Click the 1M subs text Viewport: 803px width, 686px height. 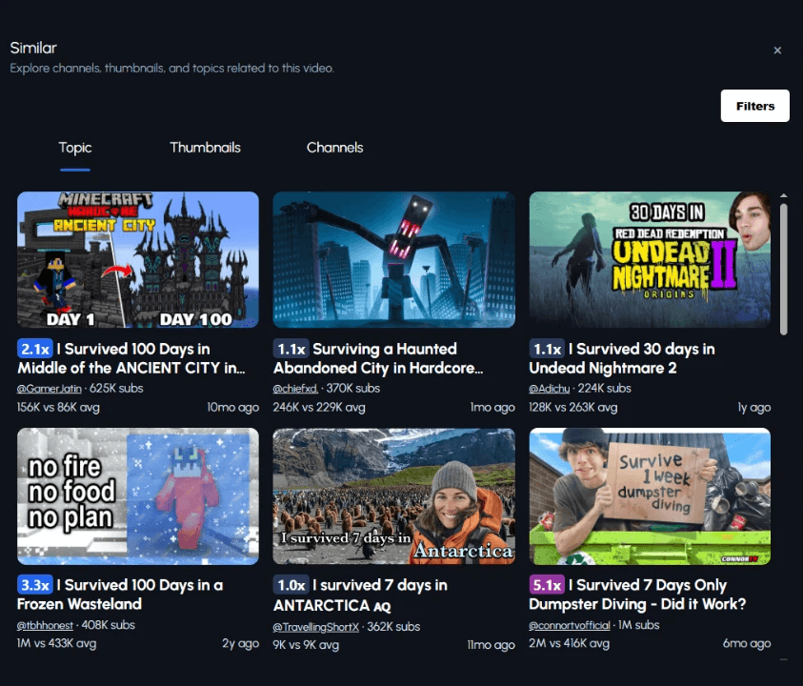638,625
